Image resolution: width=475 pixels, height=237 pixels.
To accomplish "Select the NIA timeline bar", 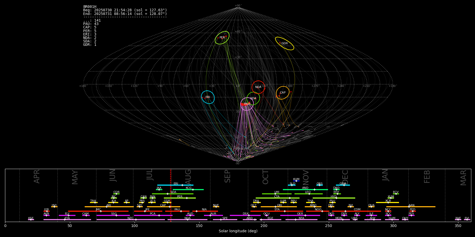I will click(x=205, y=211).
